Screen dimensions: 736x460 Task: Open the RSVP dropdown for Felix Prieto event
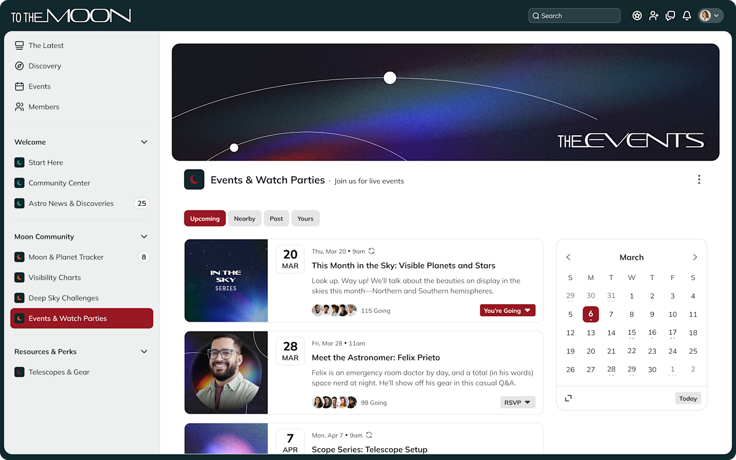[518, 402]
